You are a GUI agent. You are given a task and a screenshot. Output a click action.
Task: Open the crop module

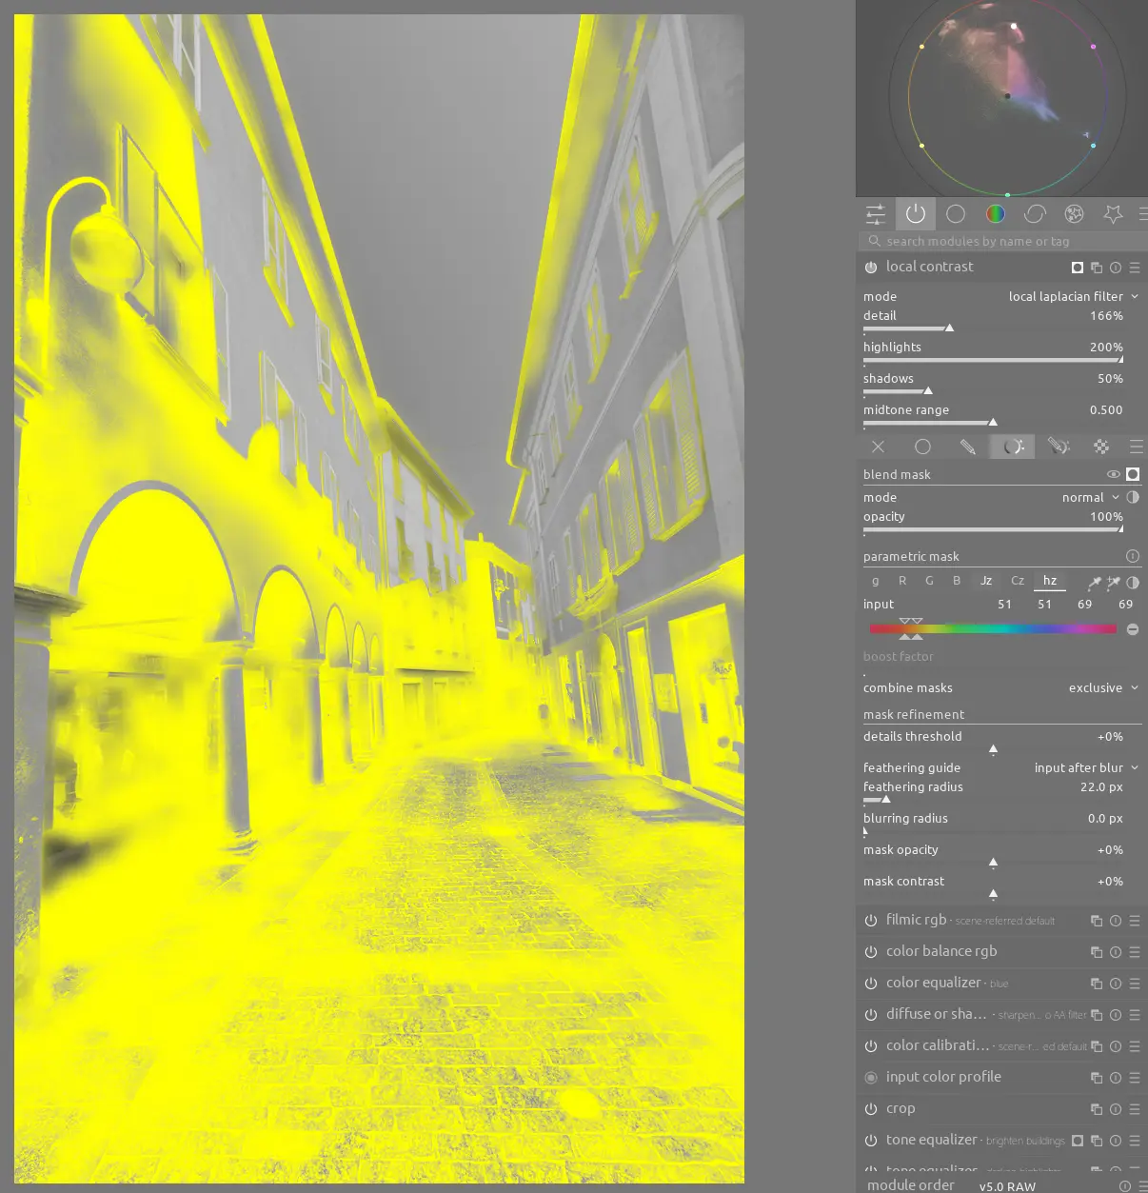point(901,1108)
